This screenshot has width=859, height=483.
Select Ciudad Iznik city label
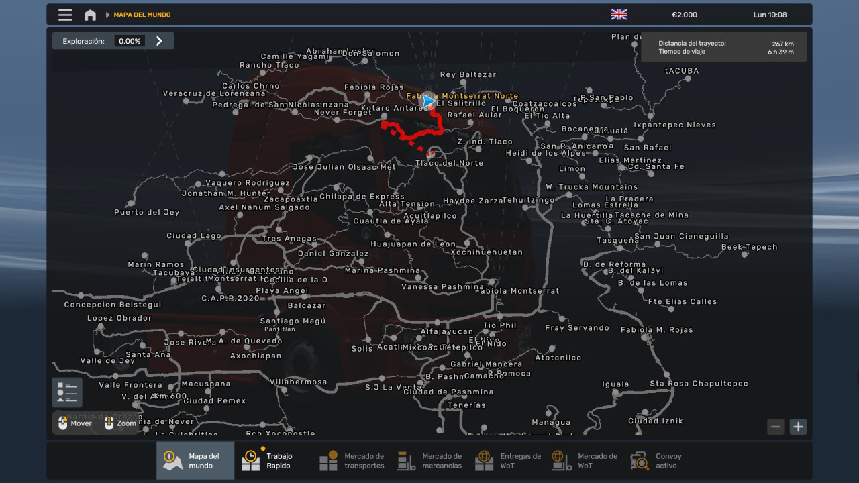pyautogui.click(x=655, y=421)
